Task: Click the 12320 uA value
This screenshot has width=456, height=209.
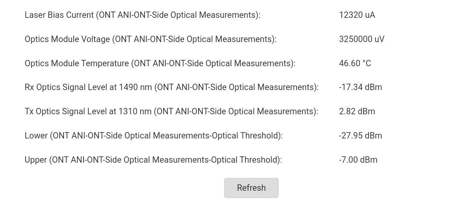Action: pos(357,15)
